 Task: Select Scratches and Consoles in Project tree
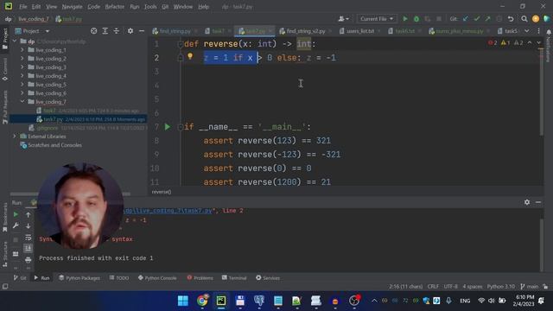point(54,145)
